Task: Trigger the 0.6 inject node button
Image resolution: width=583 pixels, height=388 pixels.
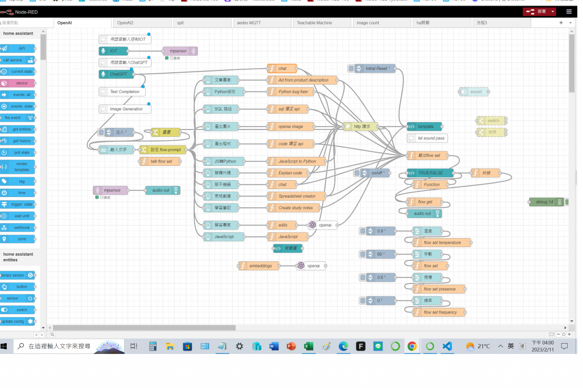Action: click(x=363, y=277)
